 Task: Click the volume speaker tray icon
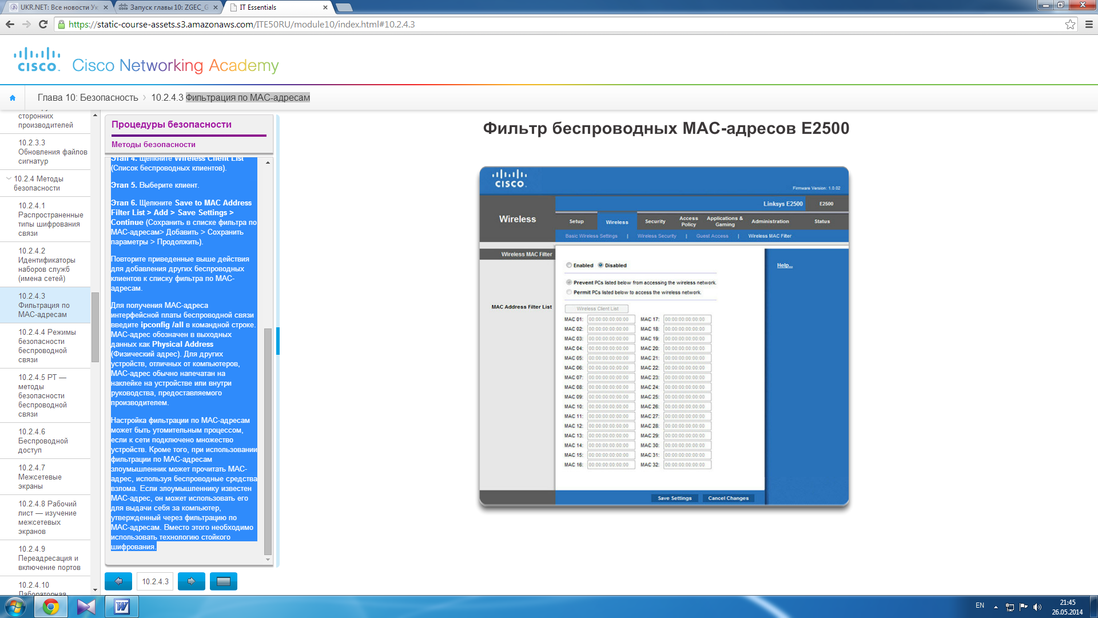click(x=1037, y=607)
